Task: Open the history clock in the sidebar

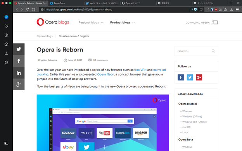Action: (6, 35)
